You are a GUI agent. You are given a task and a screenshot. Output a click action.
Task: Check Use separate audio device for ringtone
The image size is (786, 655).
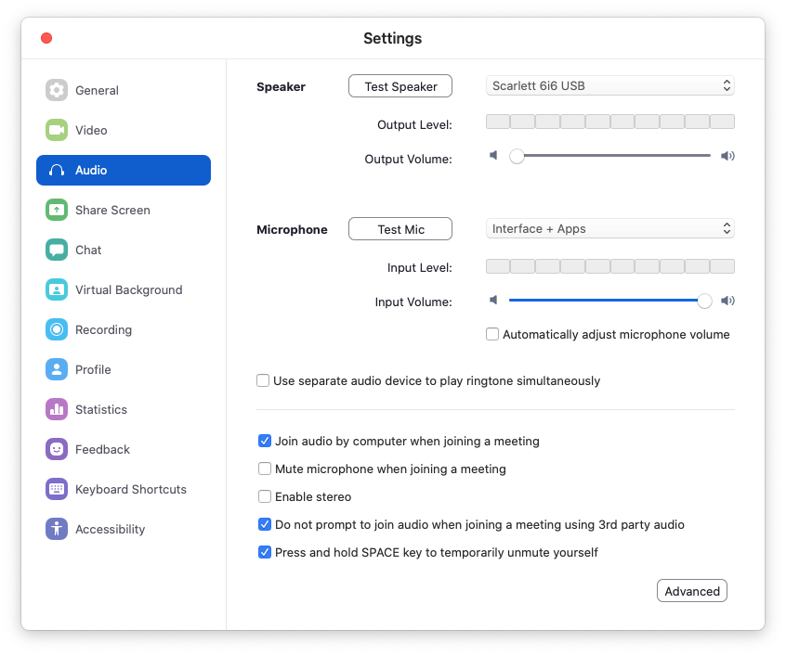coord(263,380)
